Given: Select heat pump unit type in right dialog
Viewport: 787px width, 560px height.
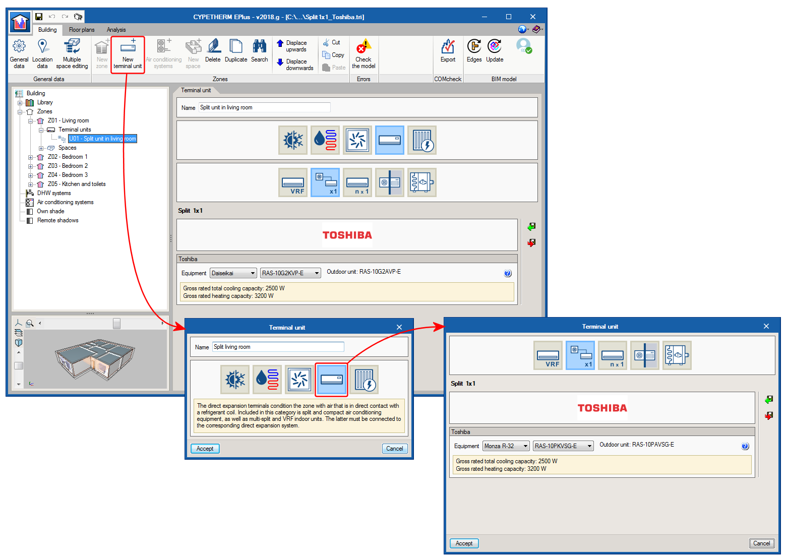Looking at the screenshot, I should [677, 355].
